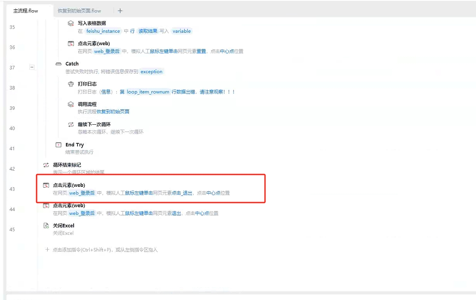The image size is (476, 300).
Task: Click the feishu_instance variable link
Action: pyautogui.click(x=103, y=31)
